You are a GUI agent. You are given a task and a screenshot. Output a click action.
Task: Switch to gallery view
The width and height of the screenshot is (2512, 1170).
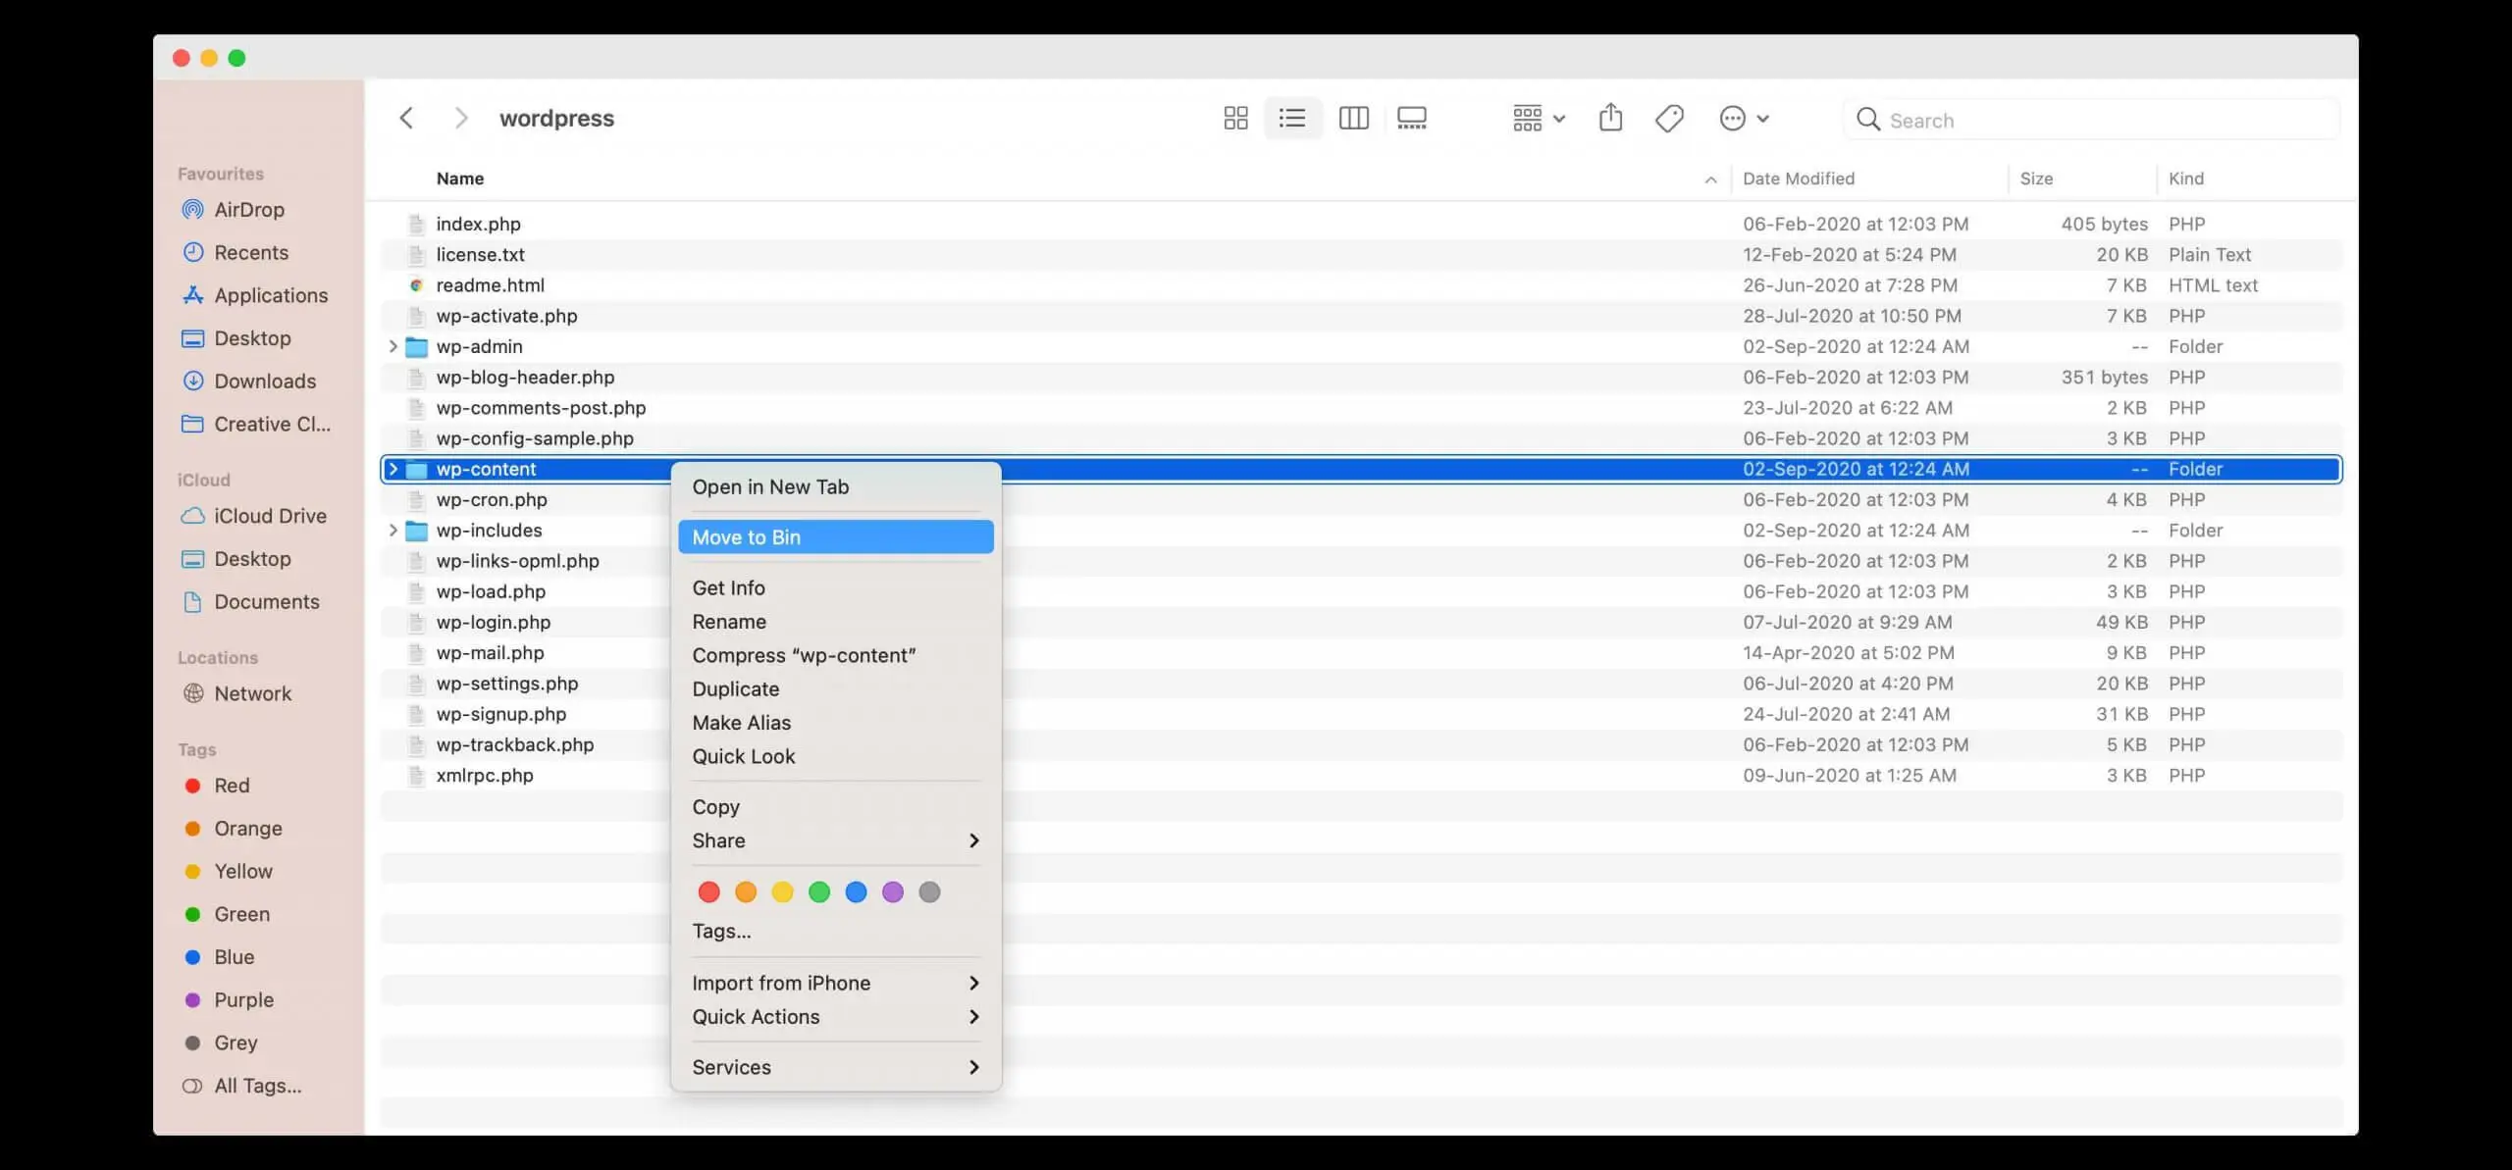(1411, 119)
